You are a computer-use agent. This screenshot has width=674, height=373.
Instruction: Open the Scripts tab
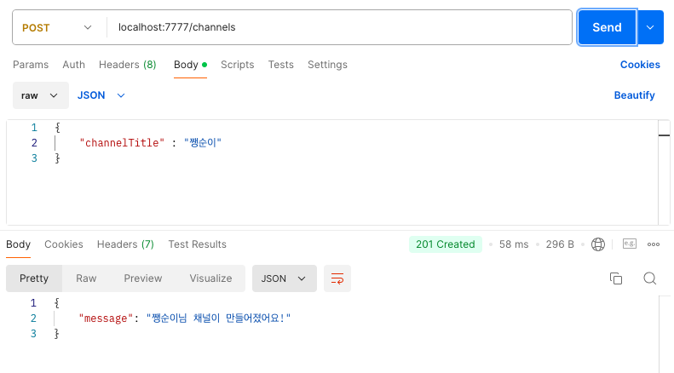click(x=237, y=65)
